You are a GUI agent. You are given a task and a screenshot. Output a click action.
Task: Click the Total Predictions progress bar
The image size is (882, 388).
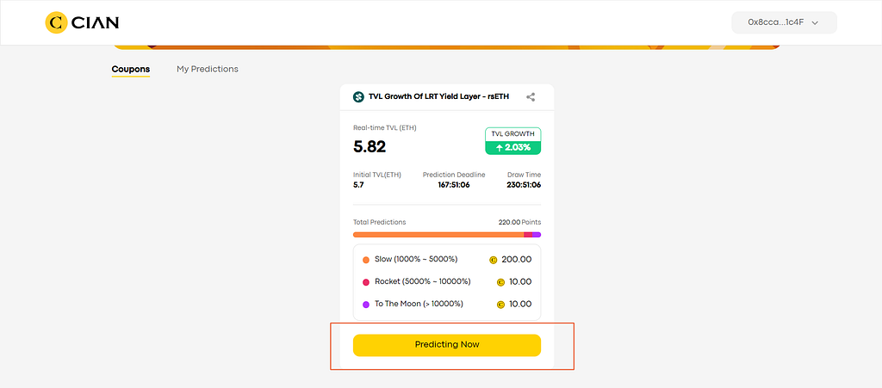[447, 235]
